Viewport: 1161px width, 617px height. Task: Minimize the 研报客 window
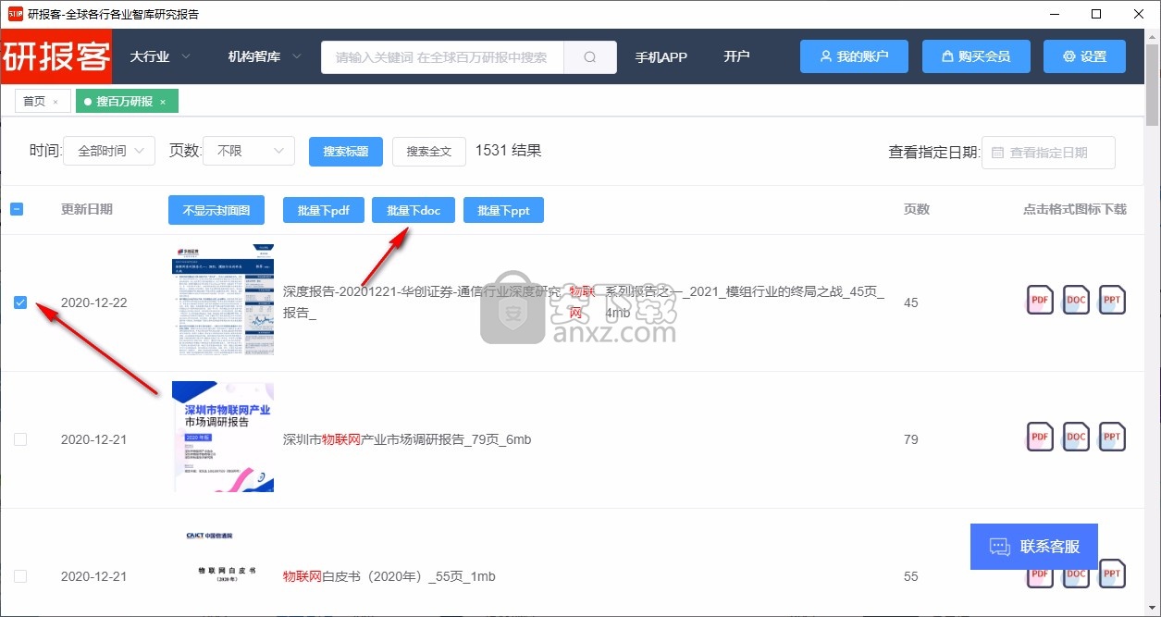coord(1054,14)
